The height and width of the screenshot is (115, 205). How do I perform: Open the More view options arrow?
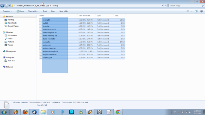[191, 11]
